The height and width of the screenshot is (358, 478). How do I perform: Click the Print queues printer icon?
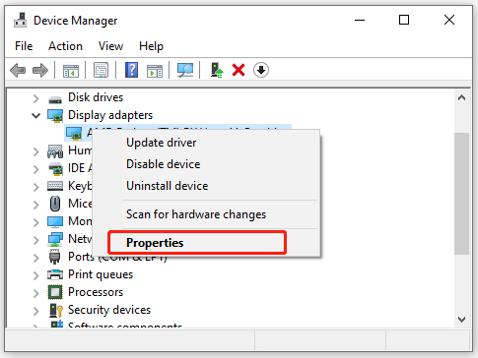tap(55, 274)
